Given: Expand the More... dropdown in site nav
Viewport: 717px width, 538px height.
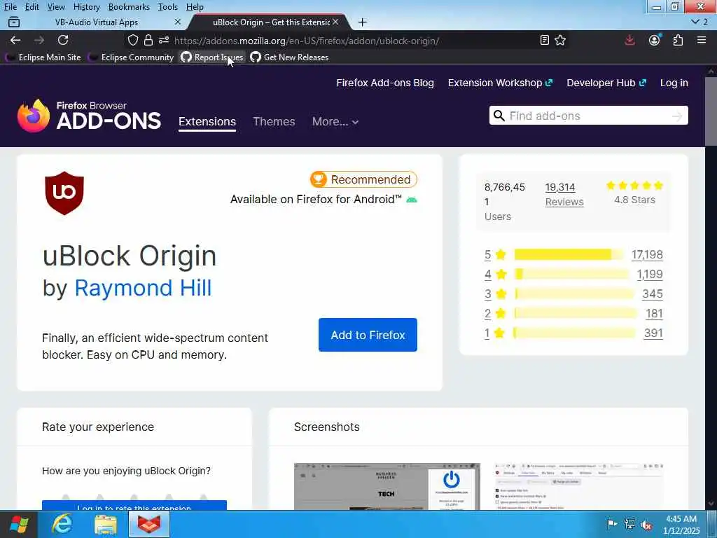Looking at the screenshot, I should click(x=335, y=121).
